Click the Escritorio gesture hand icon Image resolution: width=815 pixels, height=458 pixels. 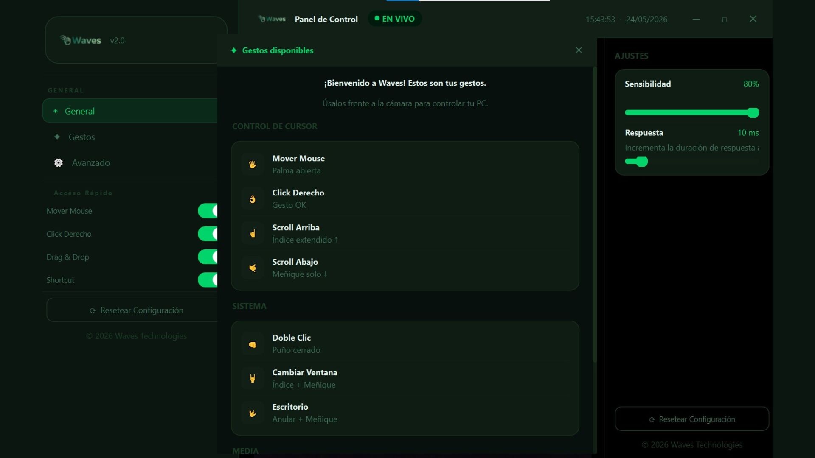point(253,413)
